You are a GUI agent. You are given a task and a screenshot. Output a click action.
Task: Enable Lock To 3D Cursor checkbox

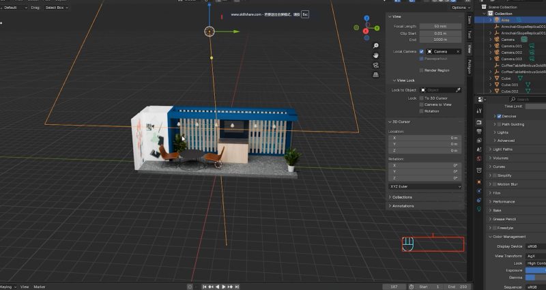coord(421,98)
